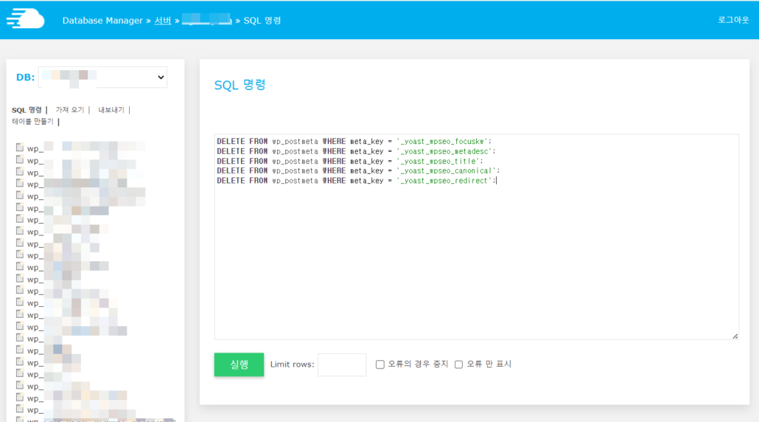
Task: Click into the Limit rows input field
Action: 342,364
